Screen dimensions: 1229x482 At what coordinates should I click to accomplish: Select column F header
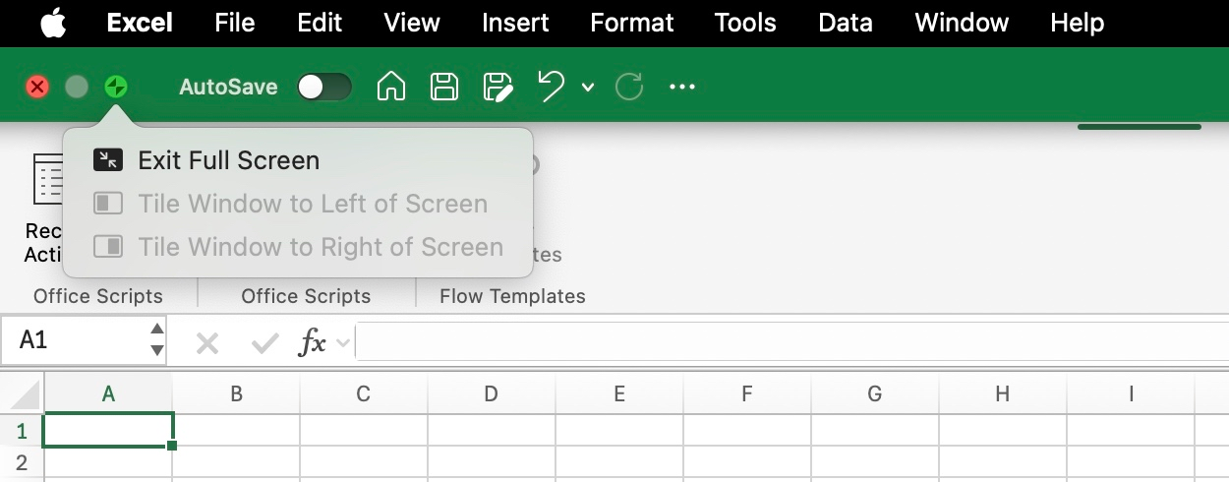pos(747,394)
